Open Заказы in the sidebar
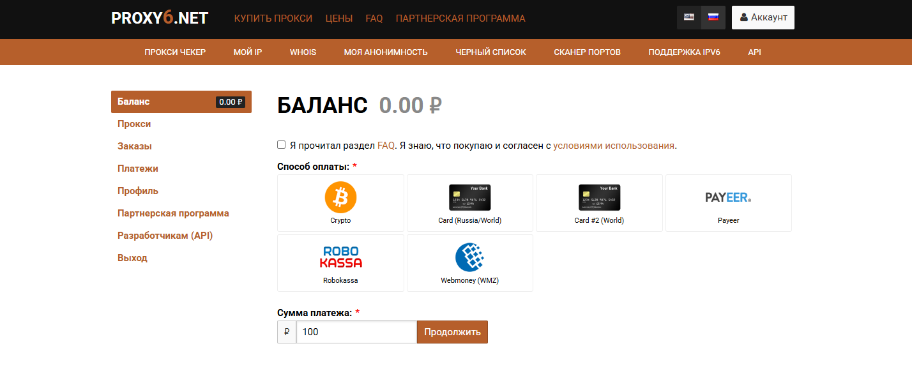 pos(135,146)
